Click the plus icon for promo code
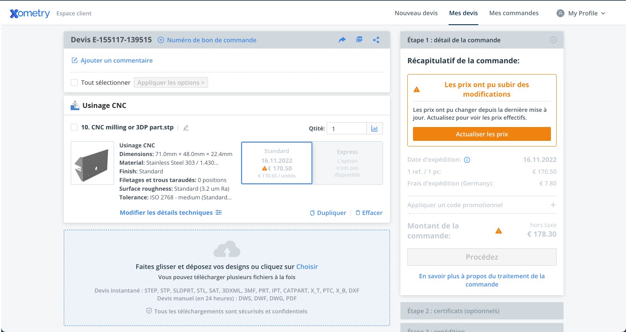Viewport: 626px width, 332px height. point(553,205)
